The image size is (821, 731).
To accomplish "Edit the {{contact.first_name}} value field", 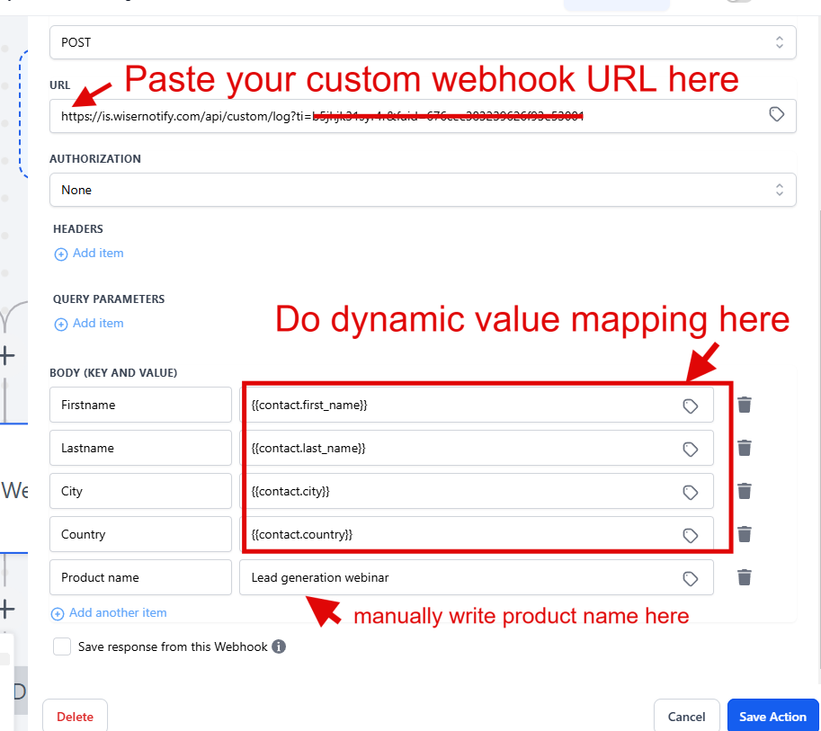I will [477, 405].
